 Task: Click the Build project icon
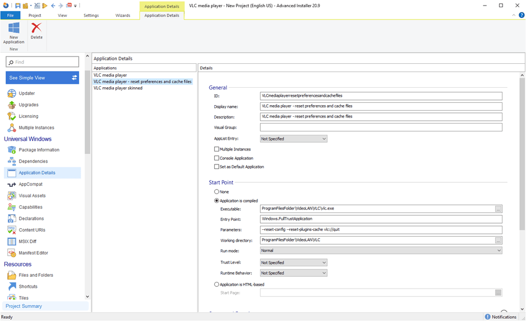[26, 6]
